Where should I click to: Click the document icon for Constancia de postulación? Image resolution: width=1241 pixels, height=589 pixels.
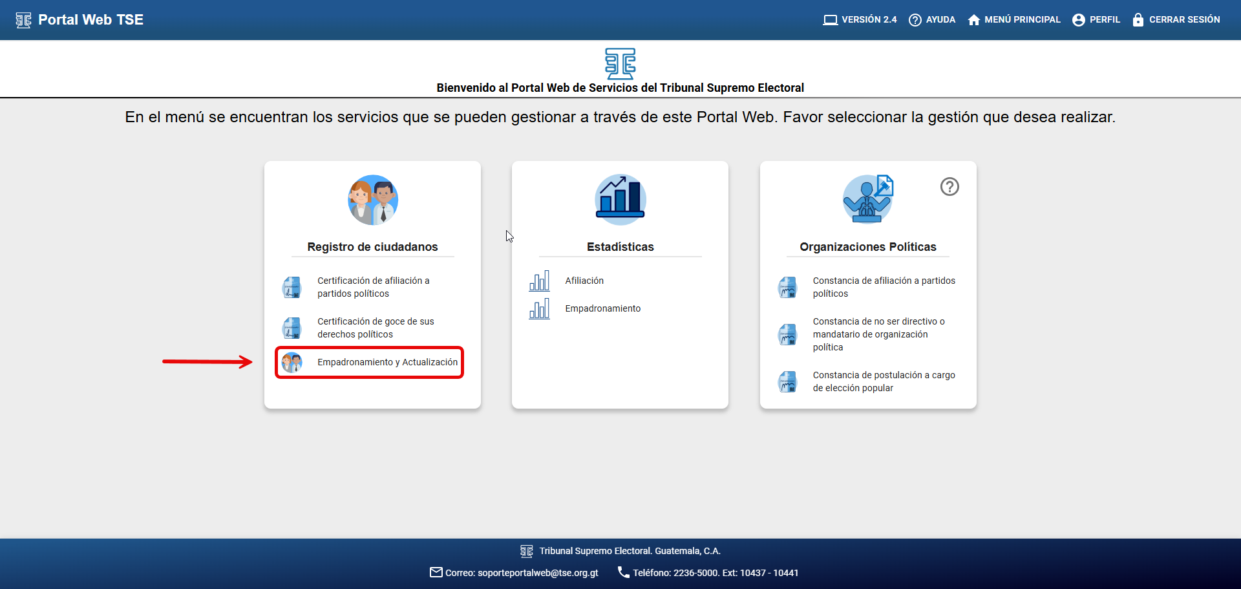pyautogui.click(x=787, y=381)
